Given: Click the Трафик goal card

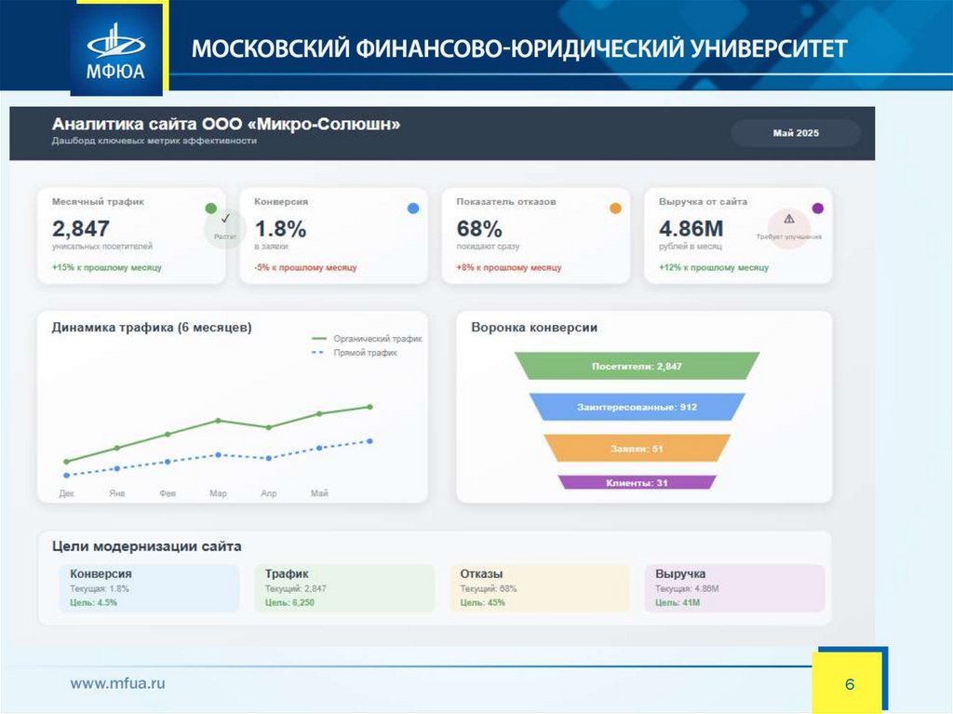Looking at the screenshot, I should click(344, 588).
